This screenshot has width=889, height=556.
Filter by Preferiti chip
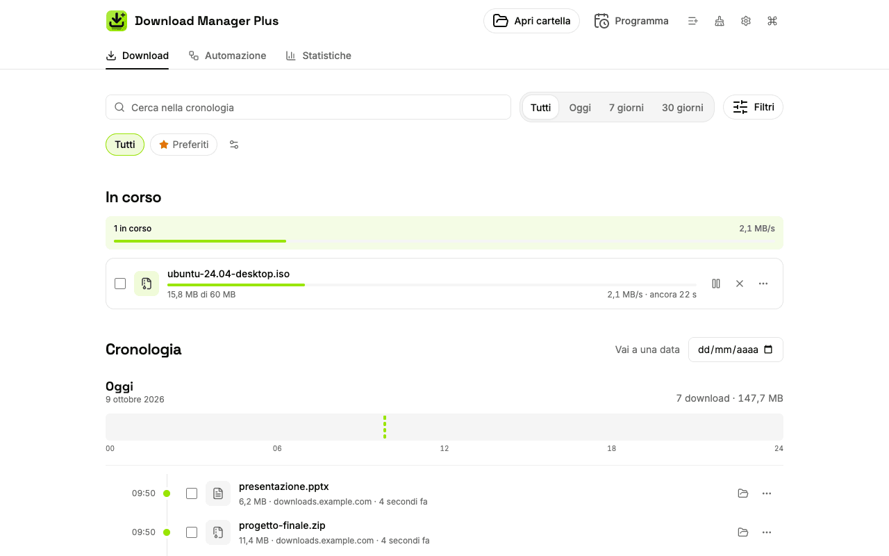184,145
